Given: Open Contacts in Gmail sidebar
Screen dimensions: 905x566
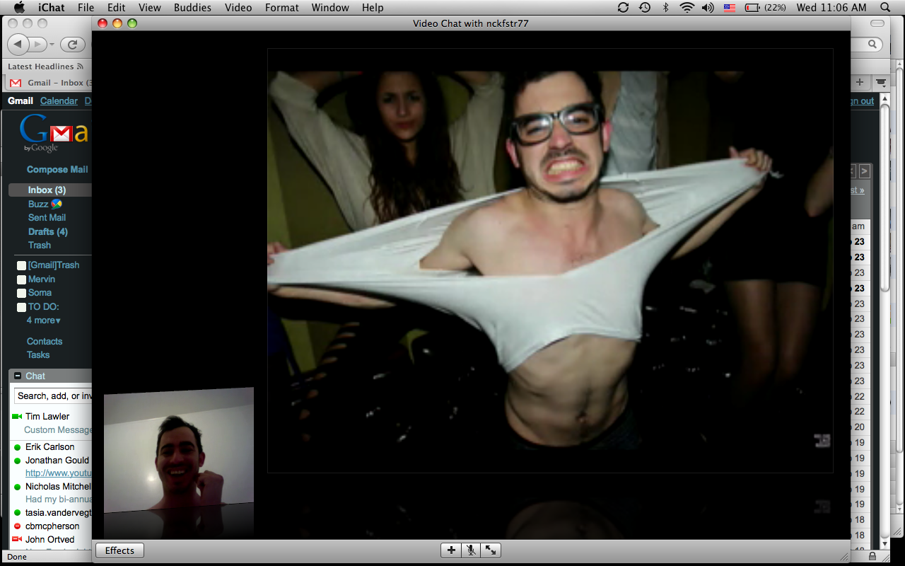Looking at the screenshot, I should pos(45,342).
